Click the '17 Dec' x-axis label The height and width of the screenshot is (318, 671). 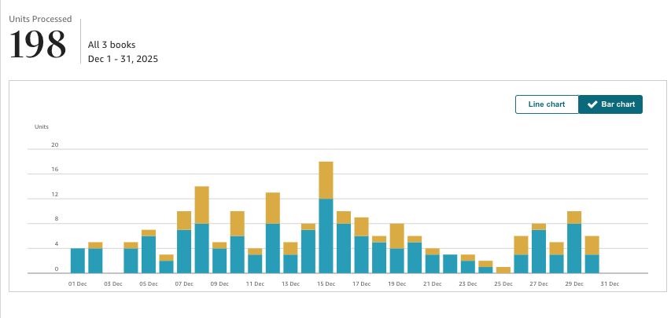pyautogui.click(x=362, y=283)
